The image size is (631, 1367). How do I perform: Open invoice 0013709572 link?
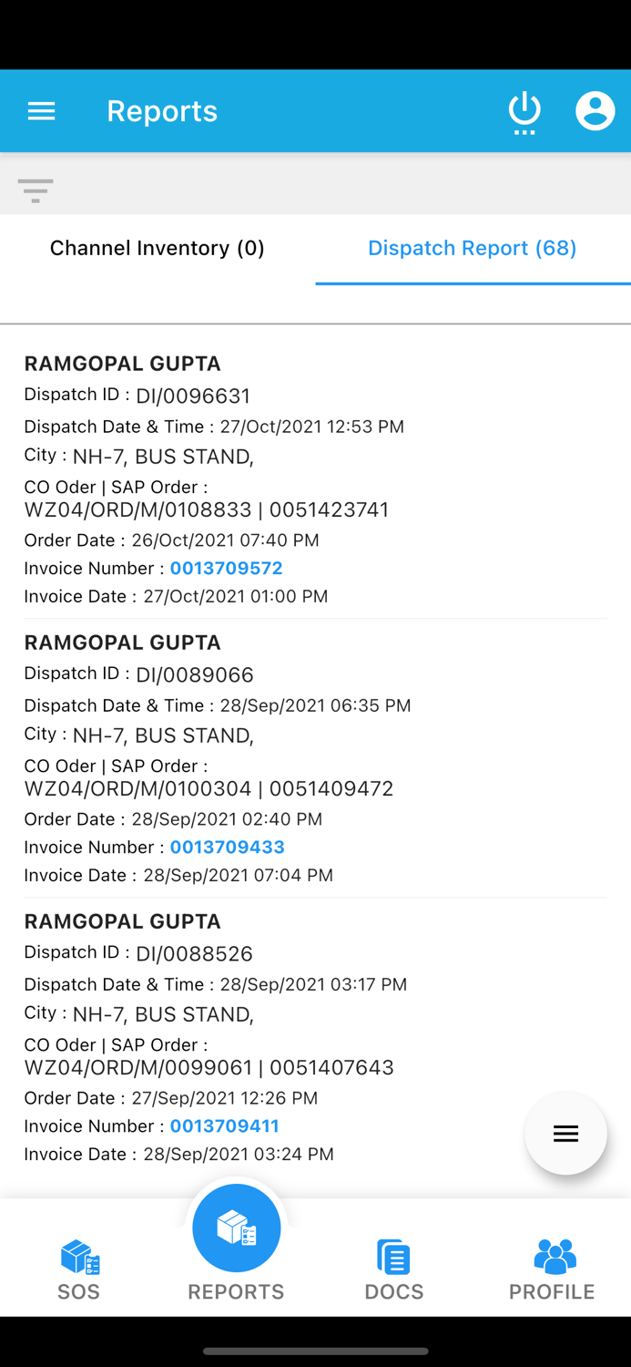tap(226, 568)
